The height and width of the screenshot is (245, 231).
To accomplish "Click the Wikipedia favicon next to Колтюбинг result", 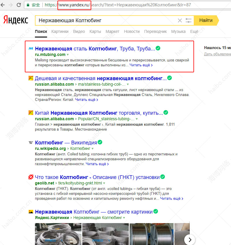I will [x=31, y=142].
